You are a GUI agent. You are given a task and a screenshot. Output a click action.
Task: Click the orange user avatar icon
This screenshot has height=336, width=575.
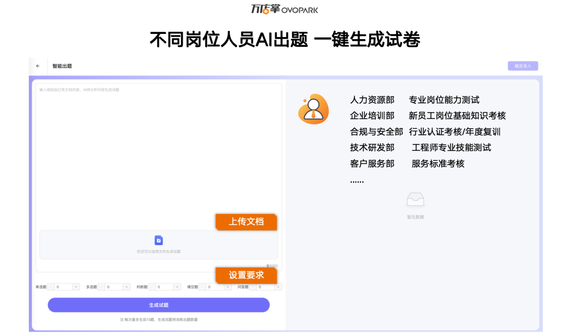(x=313, y=109)
